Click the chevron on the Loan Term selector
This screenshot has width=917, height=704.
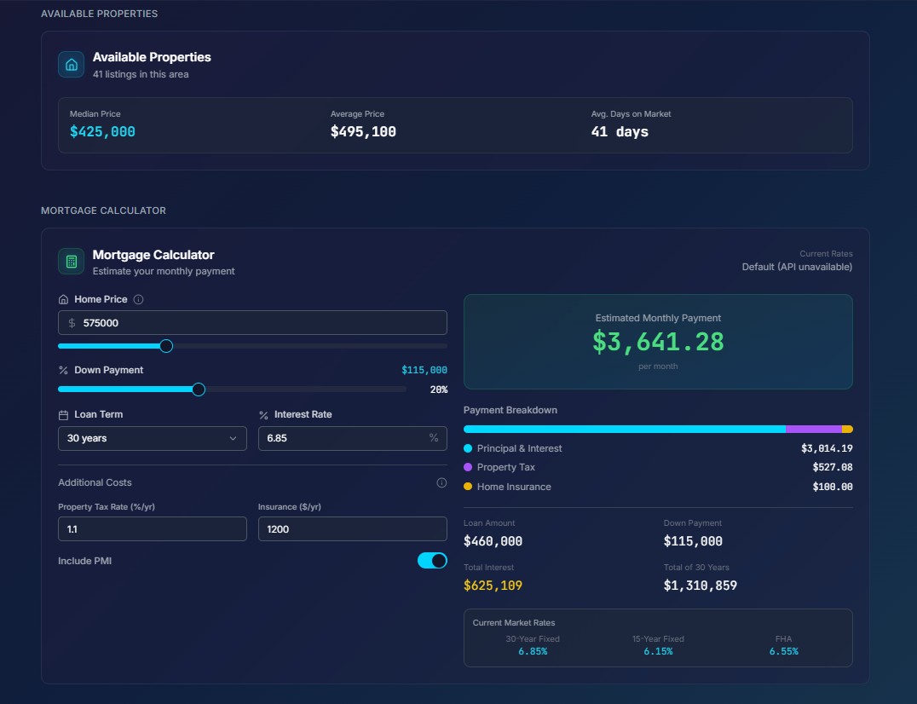pyautogui.click(x=235, y=438)
